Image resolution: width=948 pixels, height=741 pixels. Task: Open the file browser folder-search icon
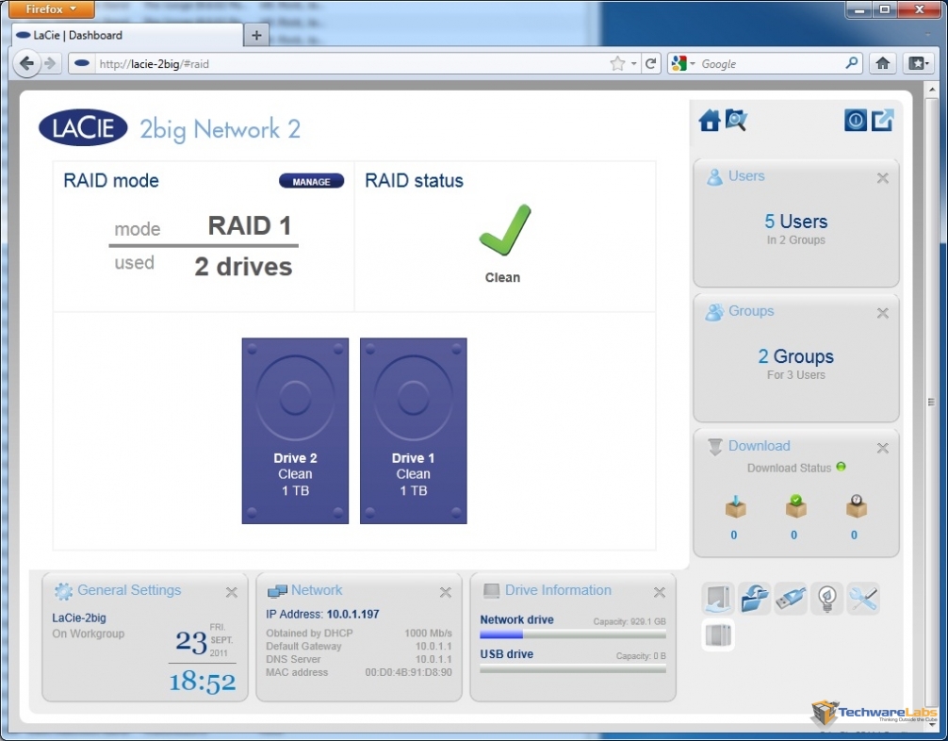736,121
